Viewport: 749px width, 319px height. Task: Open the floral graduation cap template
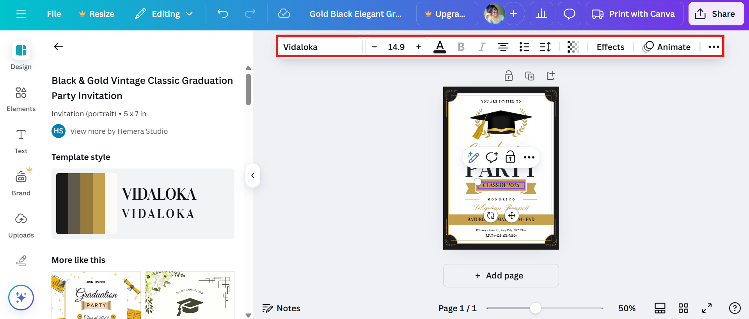(x=190, y=295)
